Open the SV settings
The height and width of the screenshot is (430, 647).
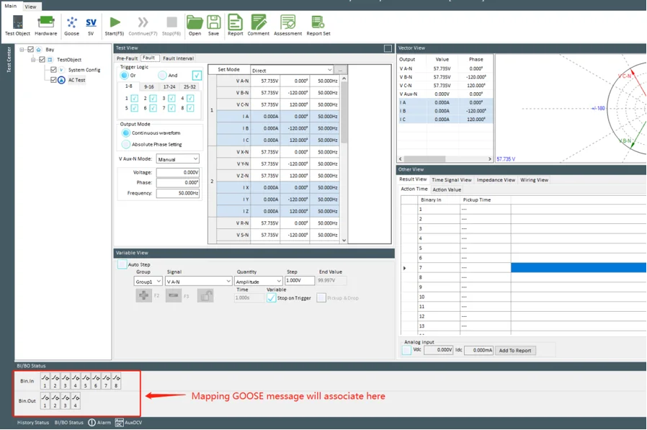pos(91,26)
